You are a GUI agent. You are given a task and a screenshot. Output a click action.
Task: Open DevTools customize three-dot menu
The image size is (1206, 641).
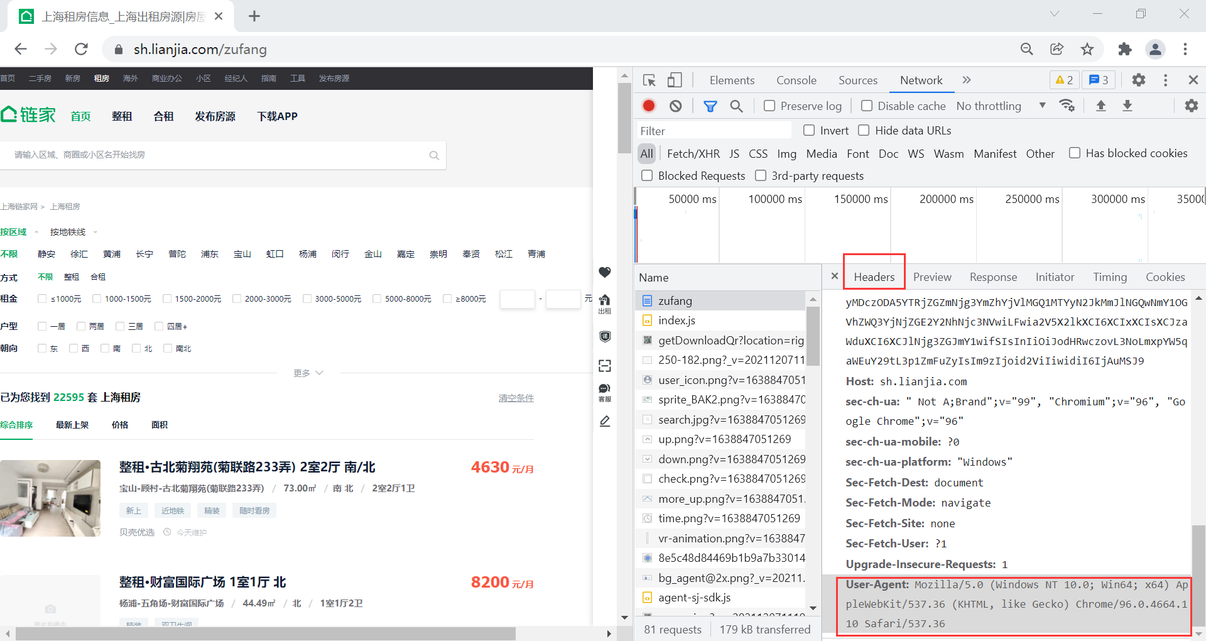pos(1166,80)
